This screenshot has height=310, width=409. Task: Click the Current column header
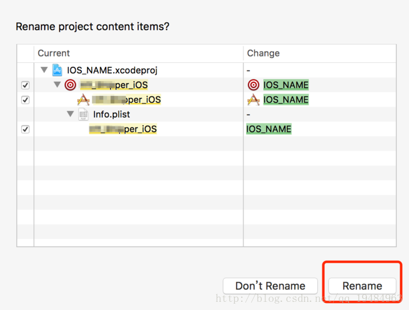pyautogui.click(x=54, y=53)
